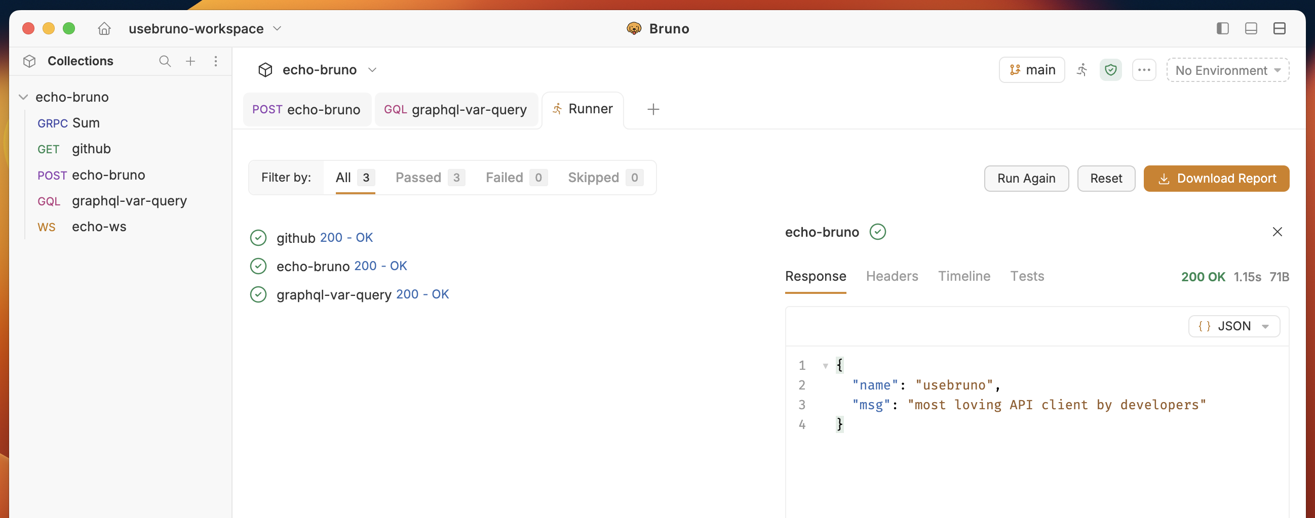Click the "usebruno" value in JSON response
This screenshot has width=1315, height=518.
point(954,385)
